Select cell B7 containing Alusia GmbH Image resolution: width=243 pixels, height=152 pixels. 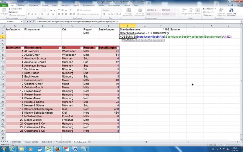pyautogui.click(x=43, y=51)
